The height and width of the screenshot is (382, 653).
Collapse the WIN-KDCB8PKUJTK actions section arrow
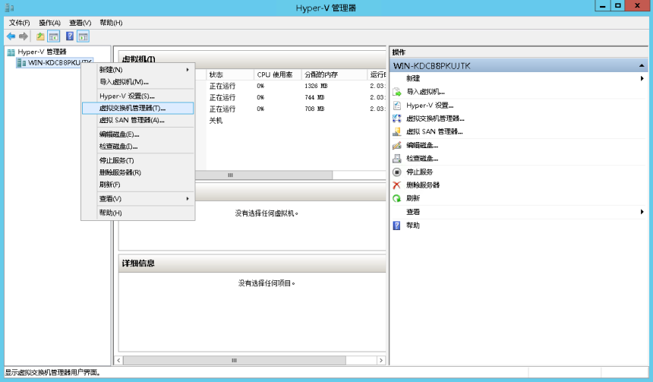click(642, 66)
